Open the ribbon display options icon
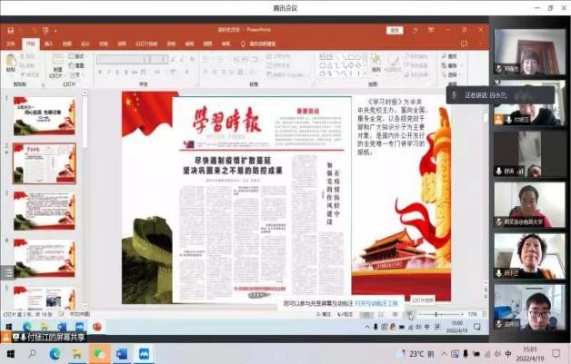Image resolution: width=571 pixels, height=364 pixels. [431, 30]
